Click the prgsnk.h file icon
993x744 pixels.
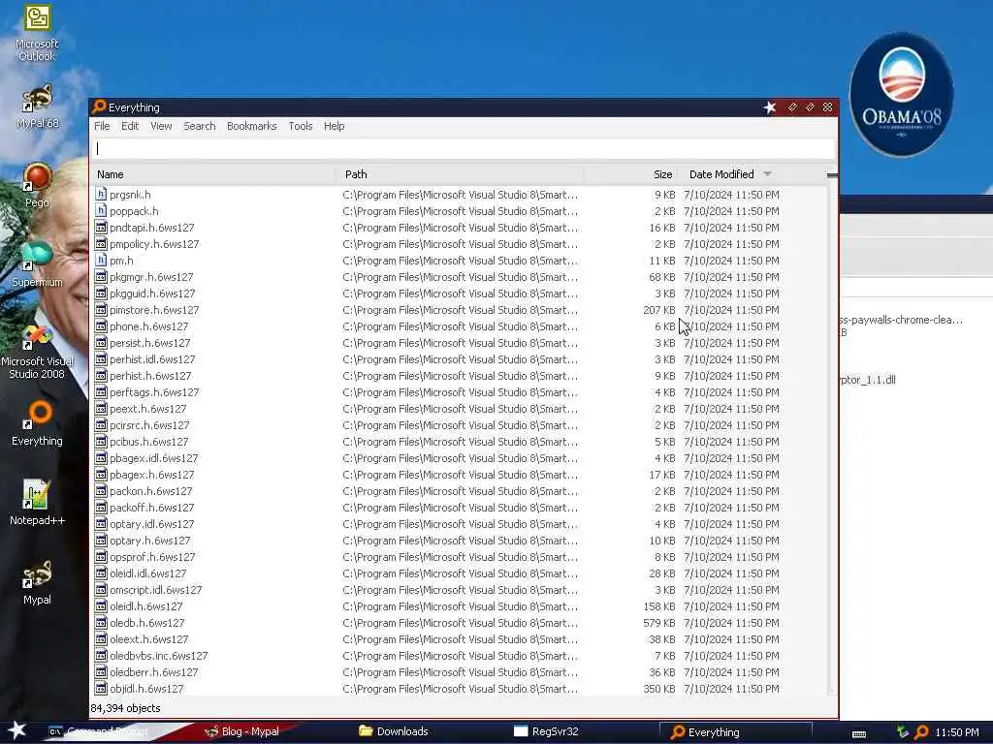[101, 194]
